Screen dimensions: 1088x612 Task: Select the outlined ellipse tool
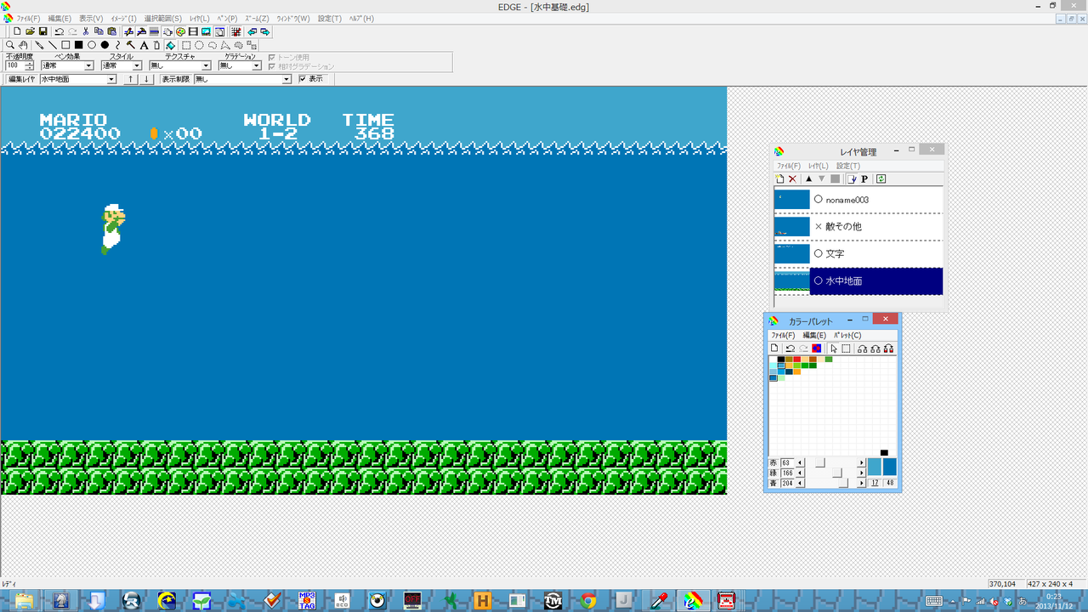pos(92,45)
